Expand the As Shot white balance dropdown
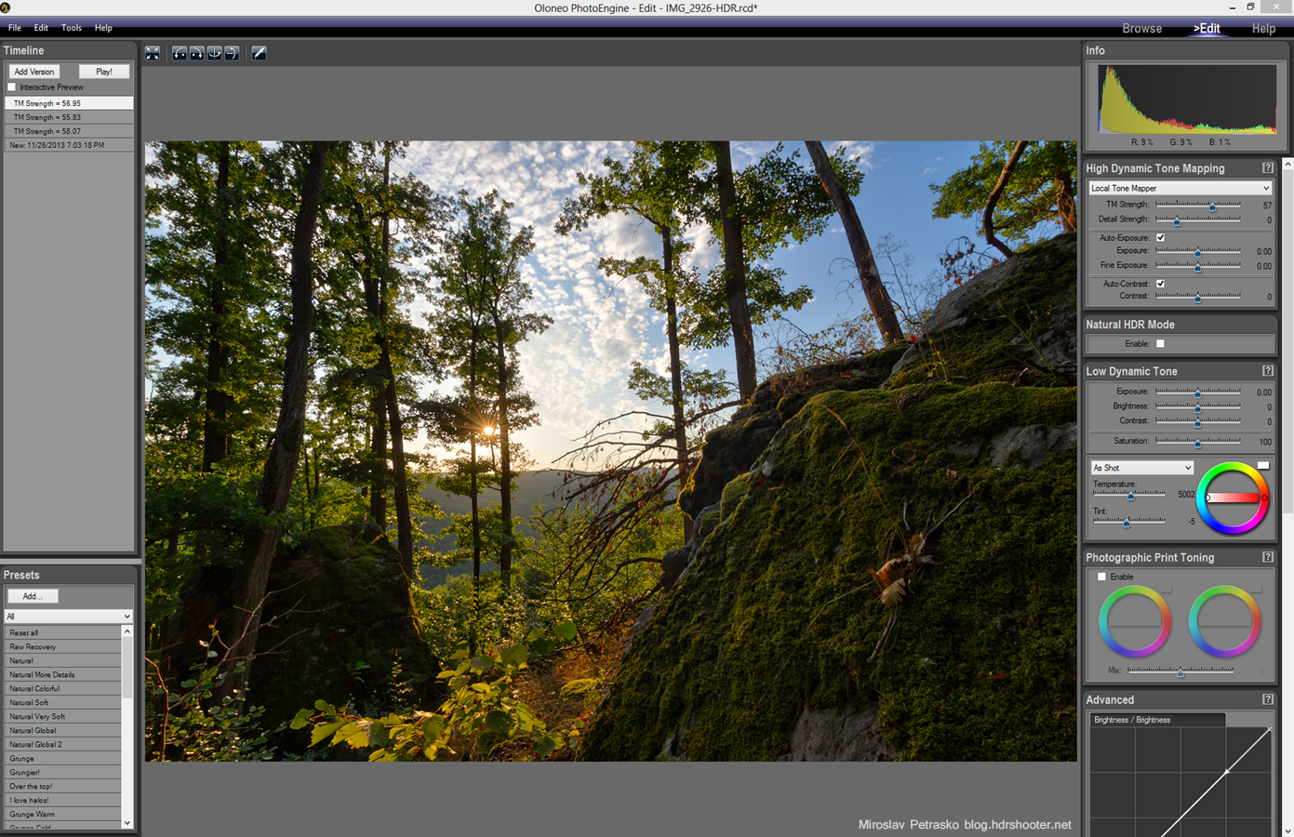Viewport: 1294px width, 837px height. coord(1141,468)
